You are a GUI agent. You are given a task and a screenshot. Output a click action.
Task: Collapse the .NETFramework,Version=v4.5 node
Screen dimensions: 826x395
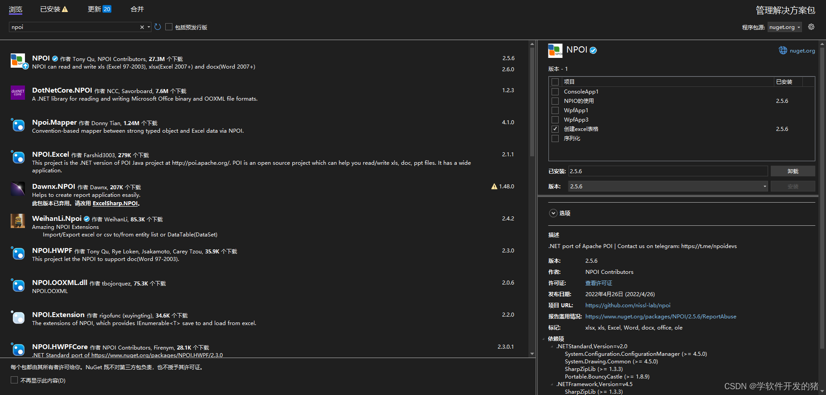tap(552, 384)
